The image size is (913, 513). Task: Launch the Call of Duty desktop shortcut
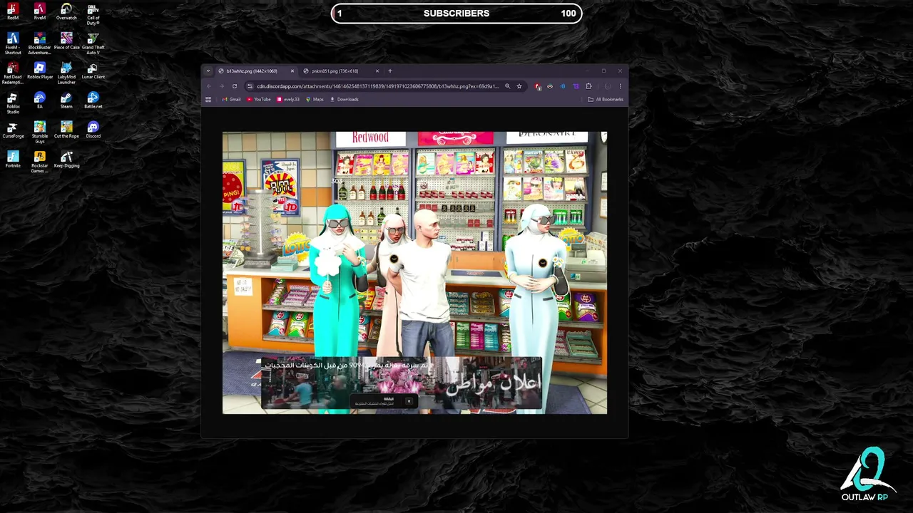click(x=93, y=14)
